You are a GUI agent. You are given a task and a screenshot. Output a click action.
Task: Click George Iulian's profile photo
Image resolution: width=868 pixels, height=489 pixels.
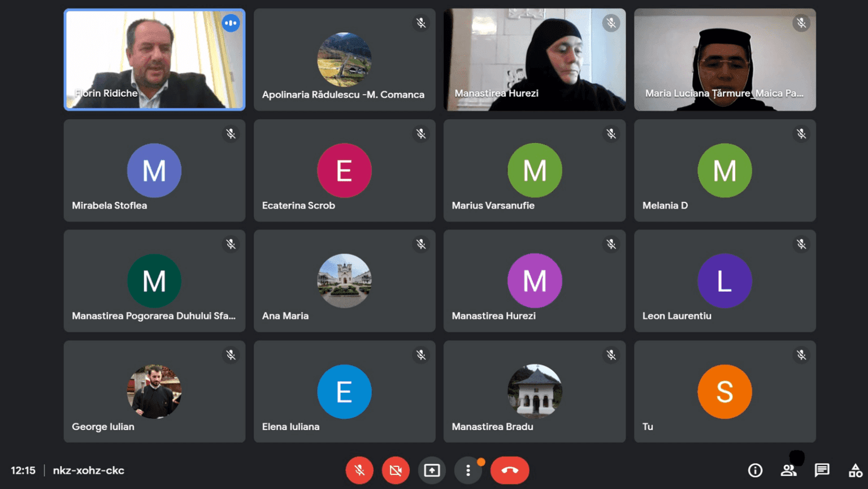[x=154, y=391]
